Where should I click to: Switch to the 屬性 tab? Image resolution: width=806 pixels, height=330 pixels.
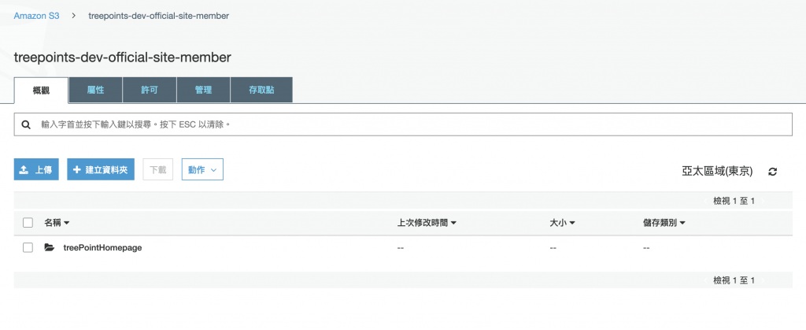tap(95, 90)
